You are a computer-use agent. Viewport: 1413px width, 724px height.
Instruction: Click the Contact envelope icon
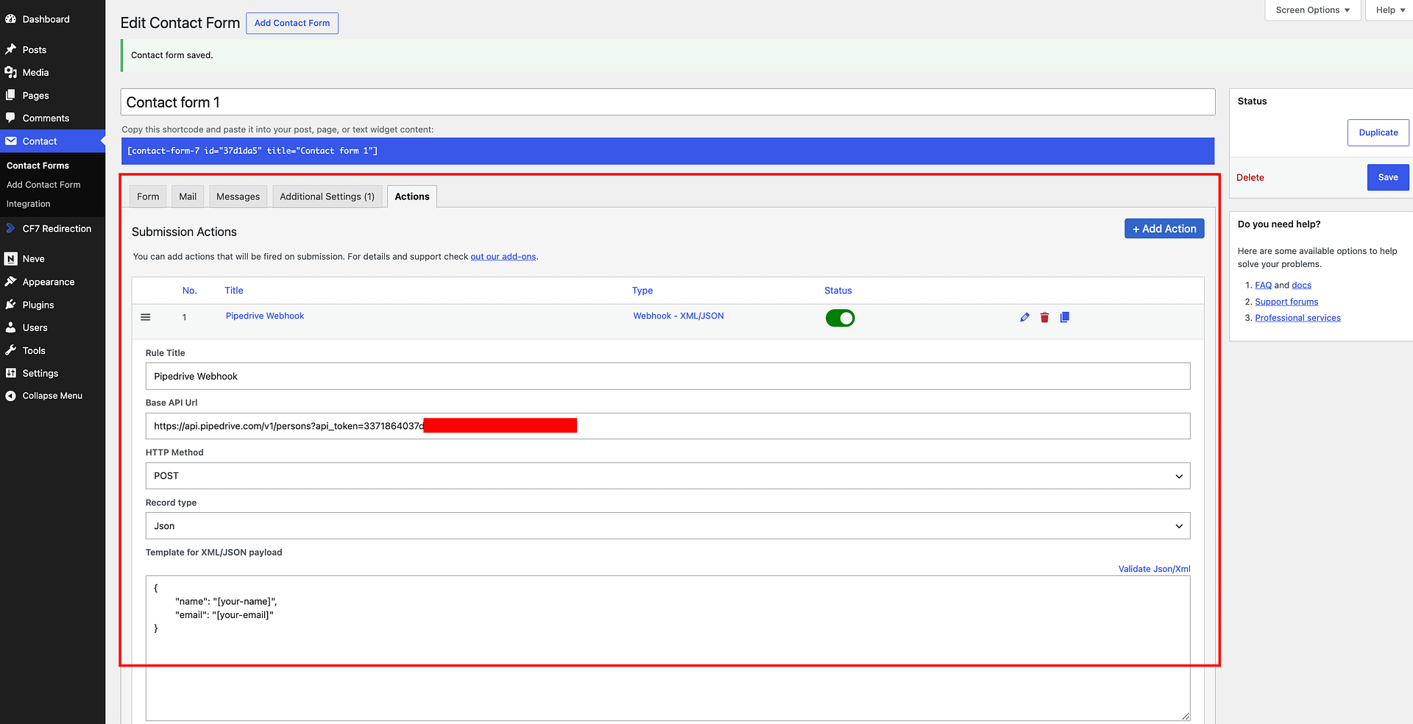(11, 141)
